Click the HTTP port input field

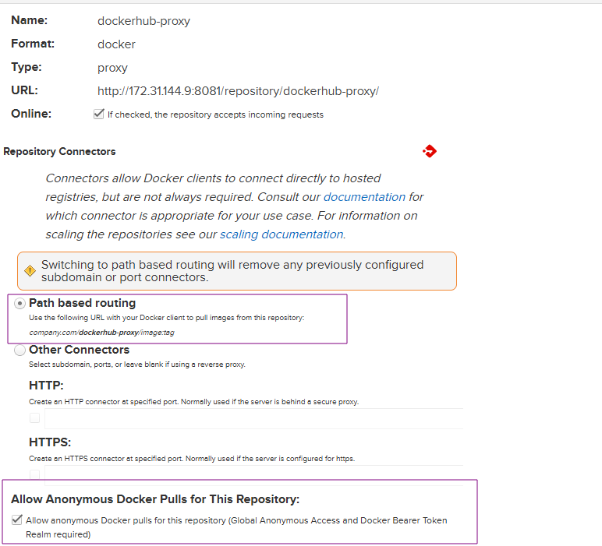(x=253, y=418)
